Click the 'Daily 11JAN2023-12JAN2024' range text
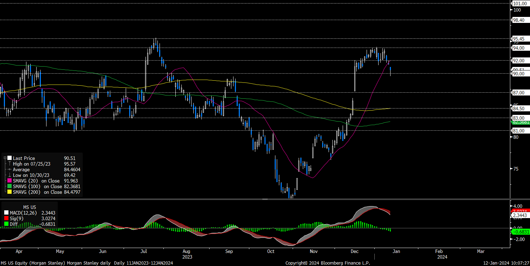This screenshot has height=266, width=530. tap(144, 263)
